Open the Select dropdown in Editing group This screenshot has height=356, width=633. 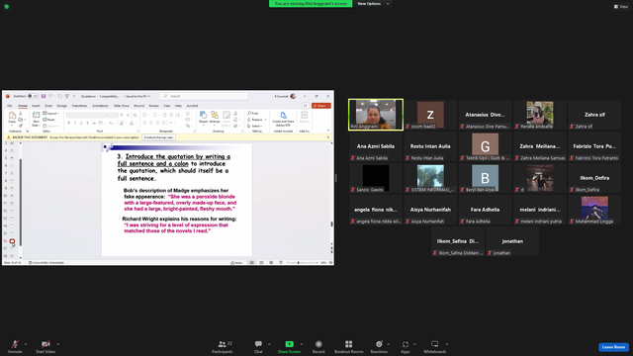[x=255, y=126]
